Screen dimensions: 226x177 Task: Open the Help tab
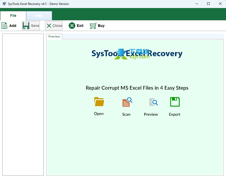click(x=39, y=16)
